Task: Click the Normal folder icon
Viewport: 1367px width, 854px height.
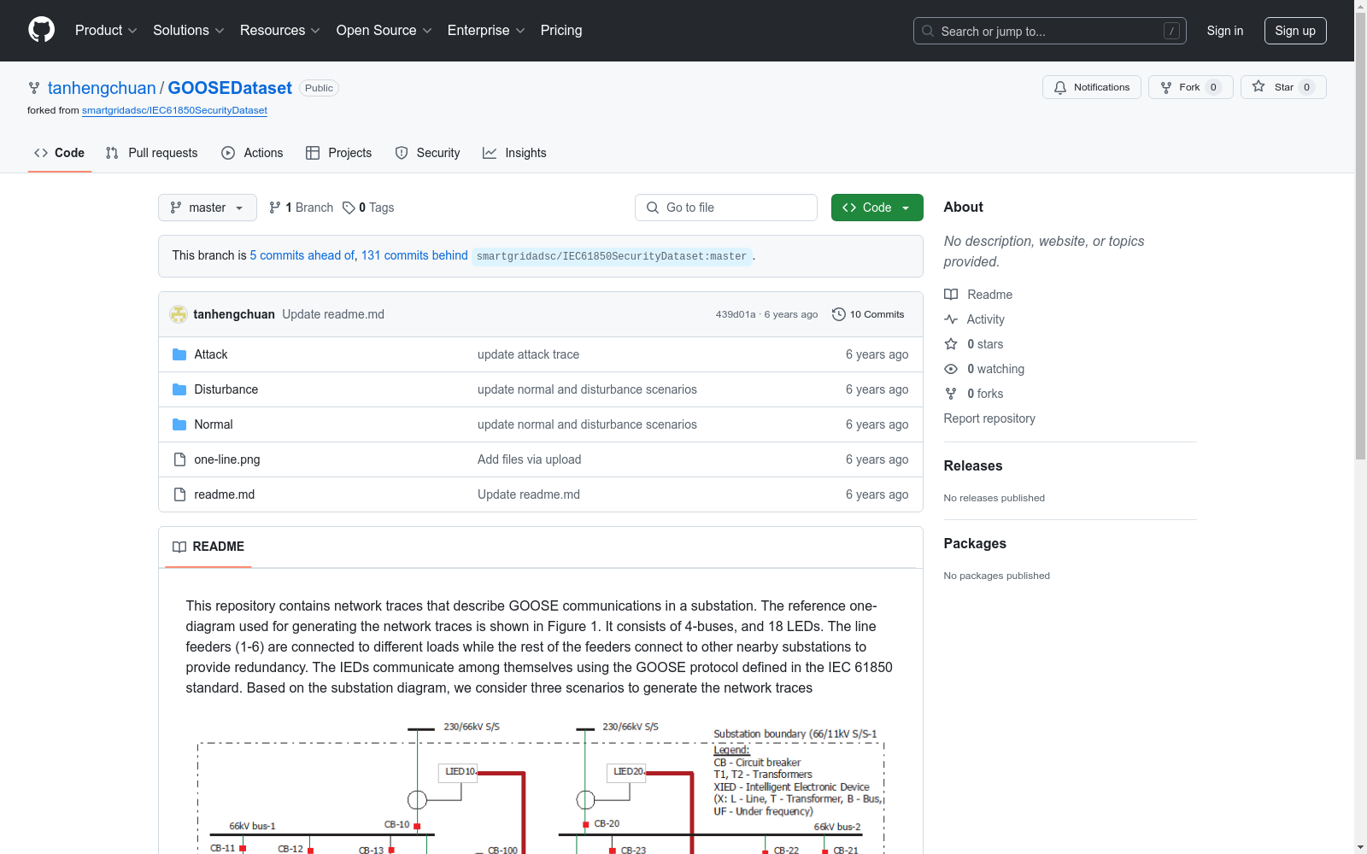Action: pyautogui.click(x=179, y=424)
